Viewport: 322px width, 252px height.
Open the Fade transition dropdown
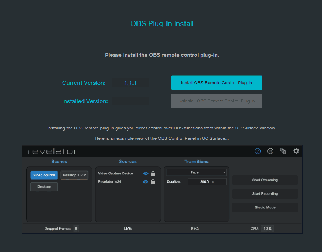(196, 172)
